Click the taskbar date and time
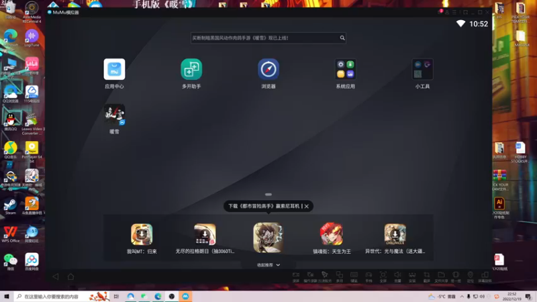This screenshot has height=302, width=537. (x=512, y=297)
